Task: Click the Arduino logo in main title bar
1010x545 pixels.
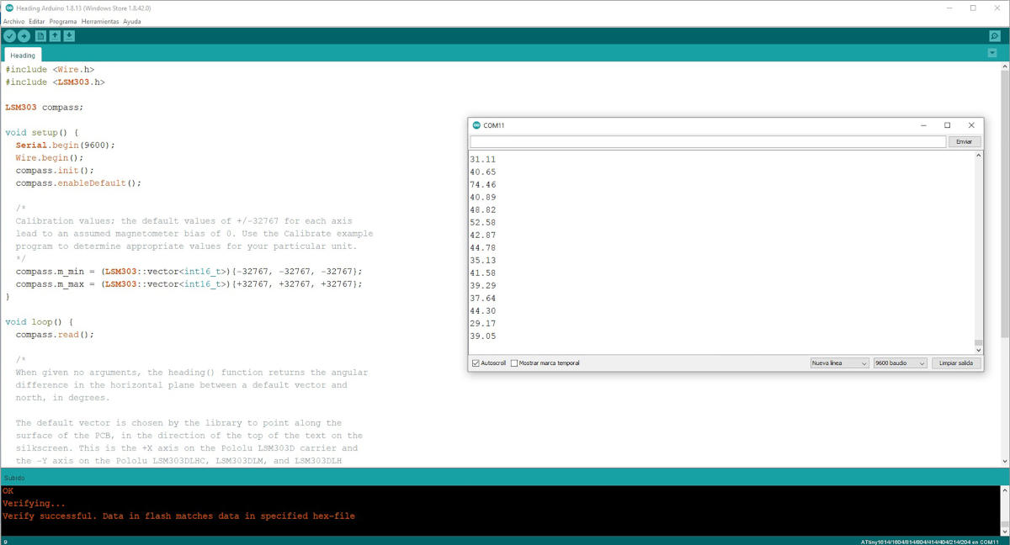Action: point(9,8)
